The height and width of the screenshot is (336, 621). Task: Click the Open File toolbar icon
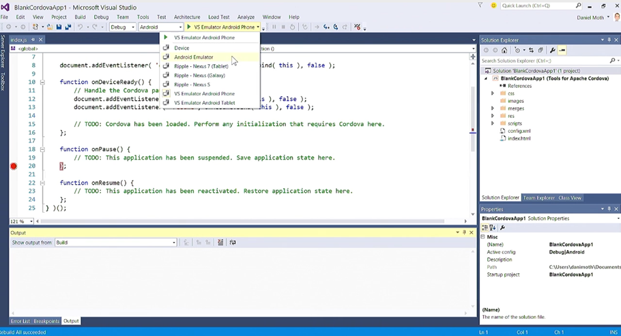pos(50,27)
